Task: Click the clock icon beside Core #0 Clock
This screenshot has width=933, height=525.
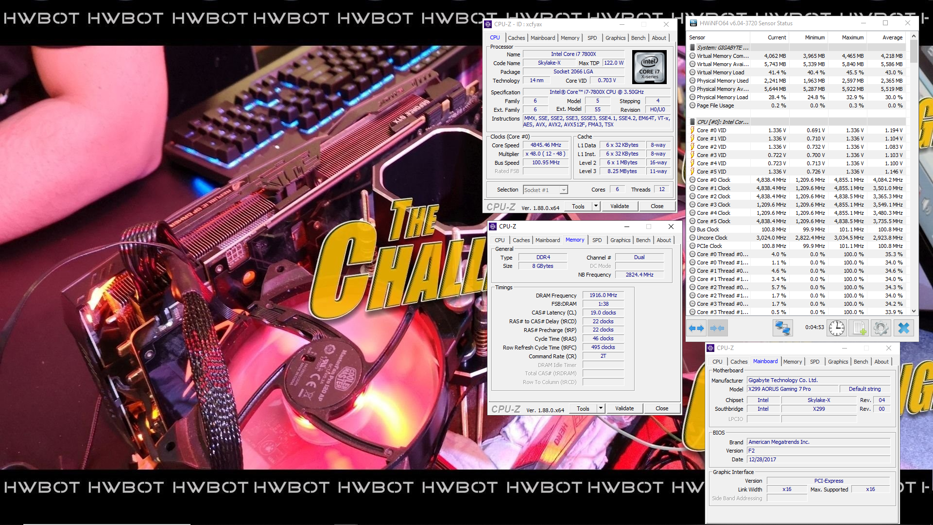Action: coord(692,180)
